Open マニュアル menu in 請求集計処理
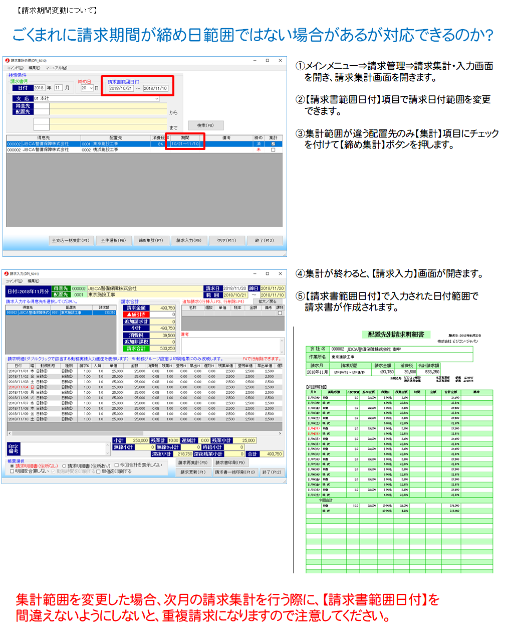Screen dimensions: 506x626 point(56,68)
